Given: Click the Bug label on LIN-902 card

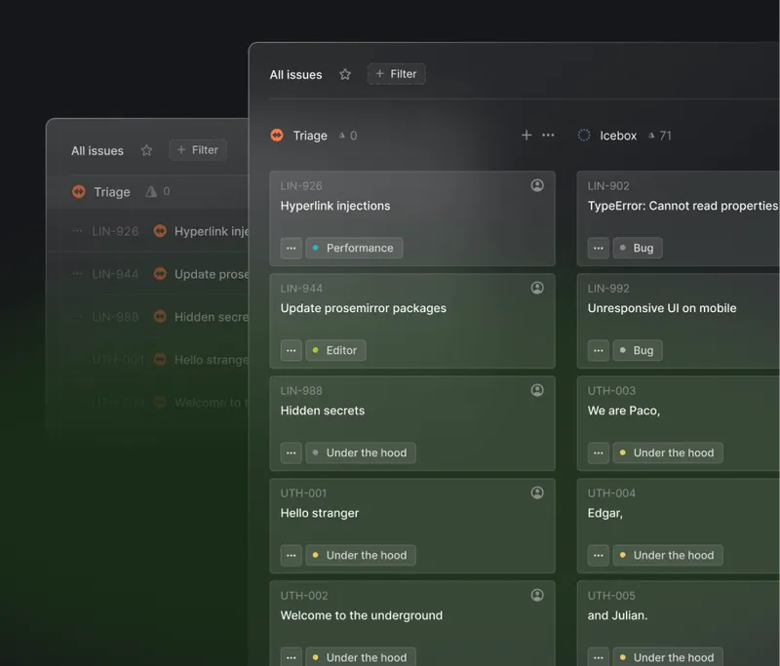Looking at the screenshot, I should [638, 249].
